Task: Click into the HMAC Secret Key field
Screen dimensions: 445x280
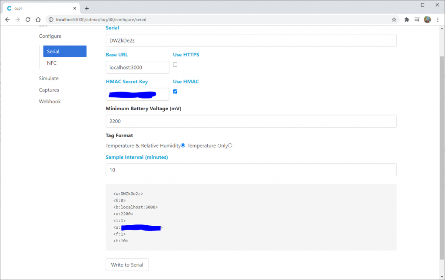Action: pos(137,94)
